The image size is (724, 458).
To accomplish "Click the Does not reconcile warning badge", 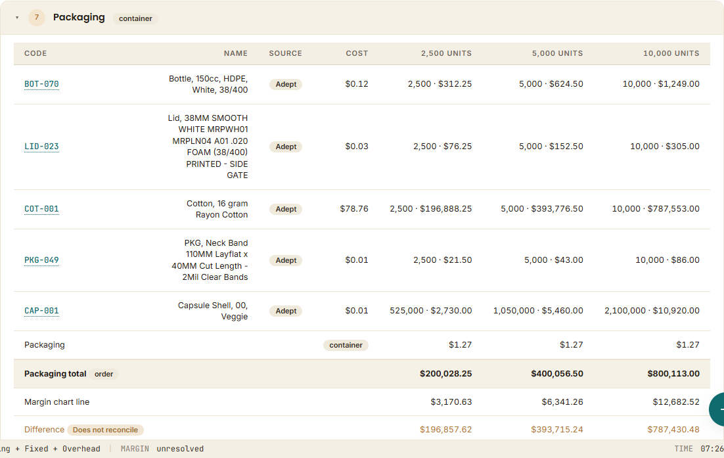I will (x=105, y=430).
